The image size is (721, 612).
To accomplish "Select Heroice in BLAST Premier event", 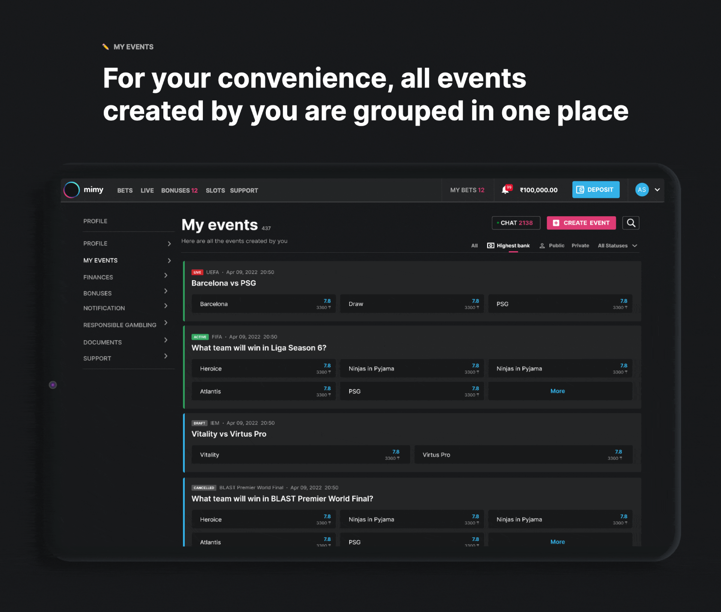I will [264, 520].
